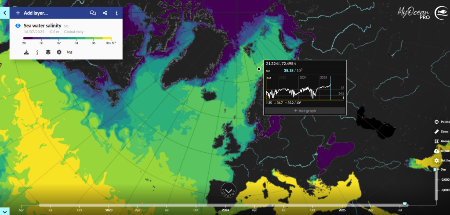Open the layer information icon under the colorbar
450x215 pixels.
pyautogui.click(x=37, y=52)
